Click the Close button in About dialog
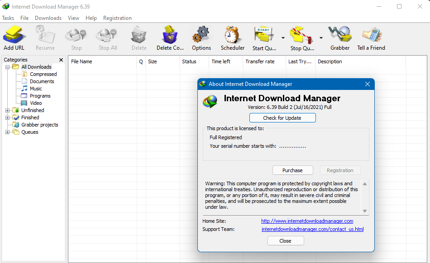This screenshot has width=430, height=263. click(286, 241)
